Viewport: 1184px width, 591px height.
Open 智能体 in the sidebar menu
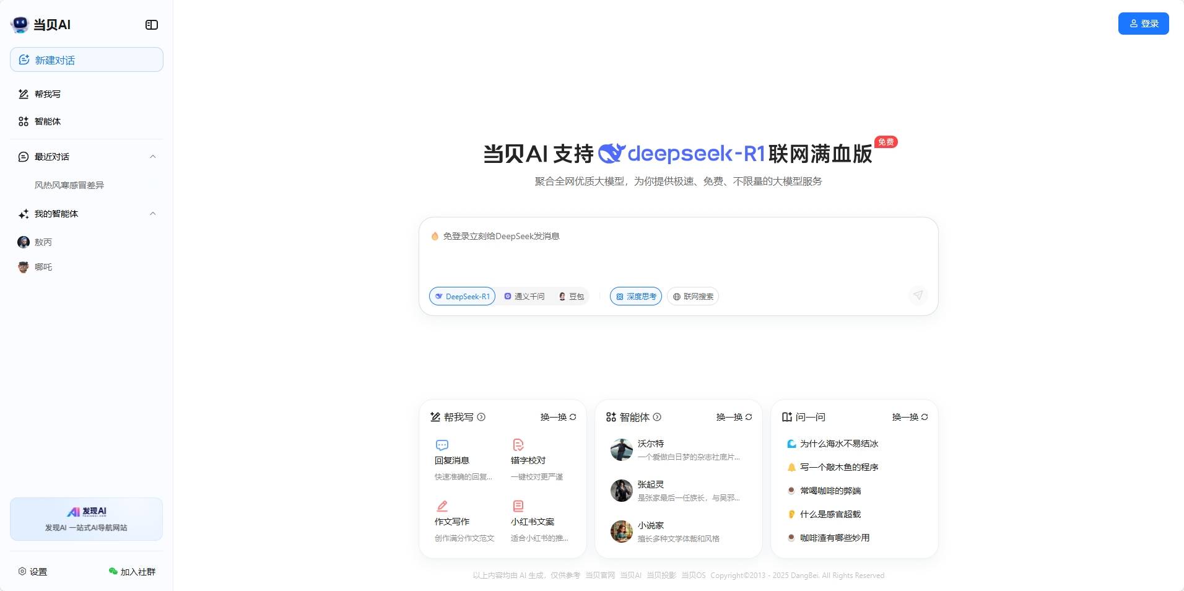[x=48, y=121]
